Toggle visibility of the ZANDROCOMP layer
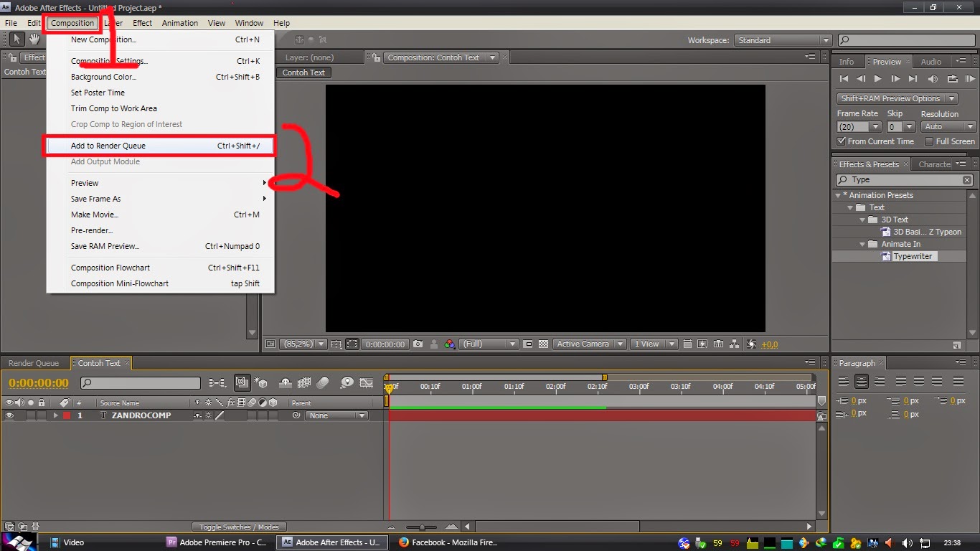The width and height of the screenshot is (980, 551). click(x=9, y=415)
